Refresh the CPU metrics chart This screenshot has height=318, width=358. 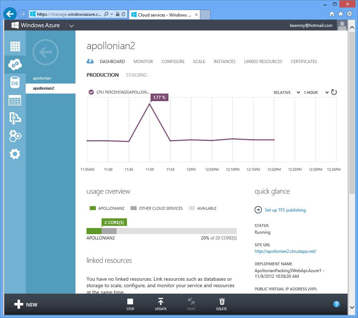[334, 92]
